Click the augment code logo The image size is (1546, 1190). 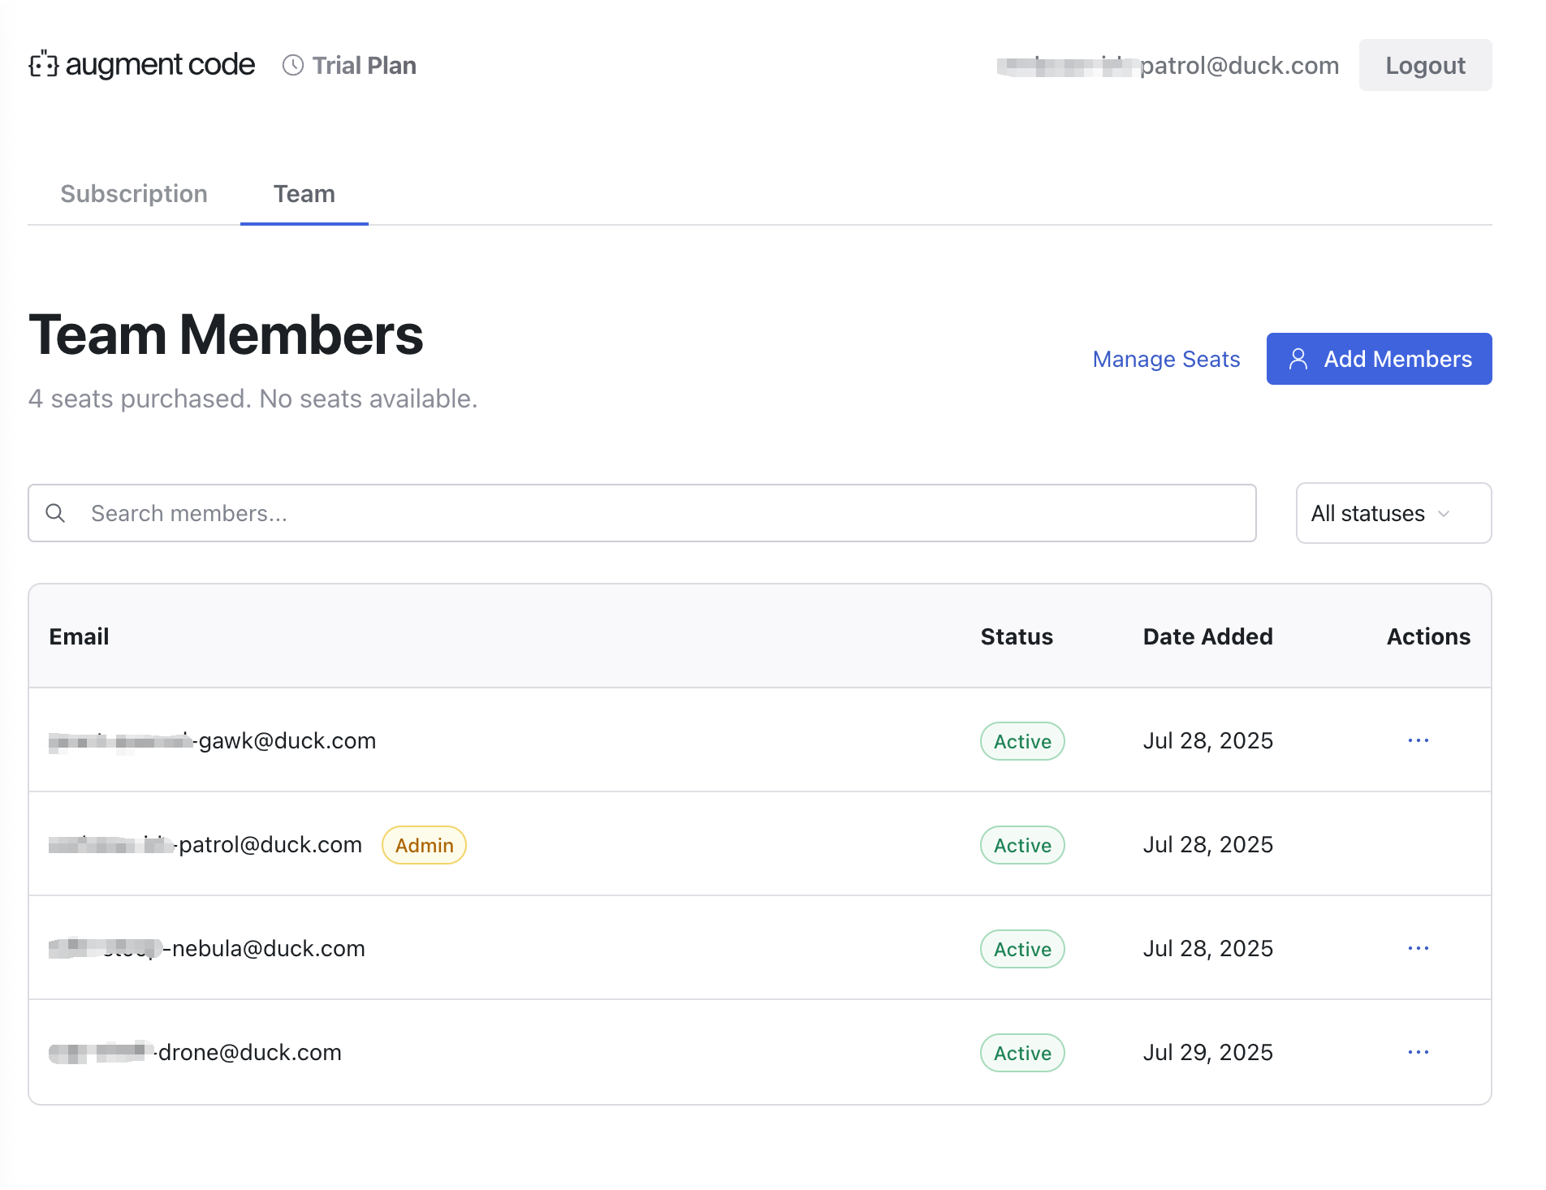[x=142, y=65]
